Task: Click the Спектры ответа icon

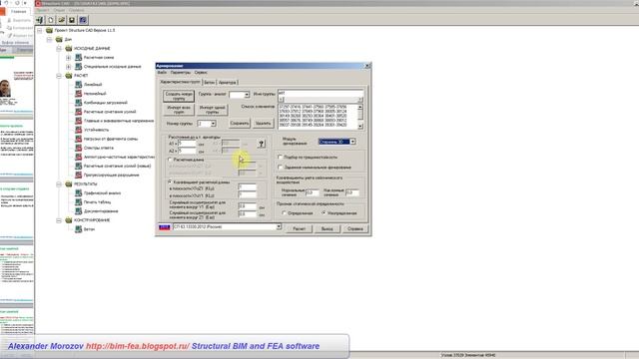Action: click(x=78, y=148)
